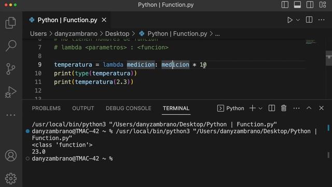Switch to OUTPUT panel tab
Viewport: 332px width, 187px height.
point(83,109)
